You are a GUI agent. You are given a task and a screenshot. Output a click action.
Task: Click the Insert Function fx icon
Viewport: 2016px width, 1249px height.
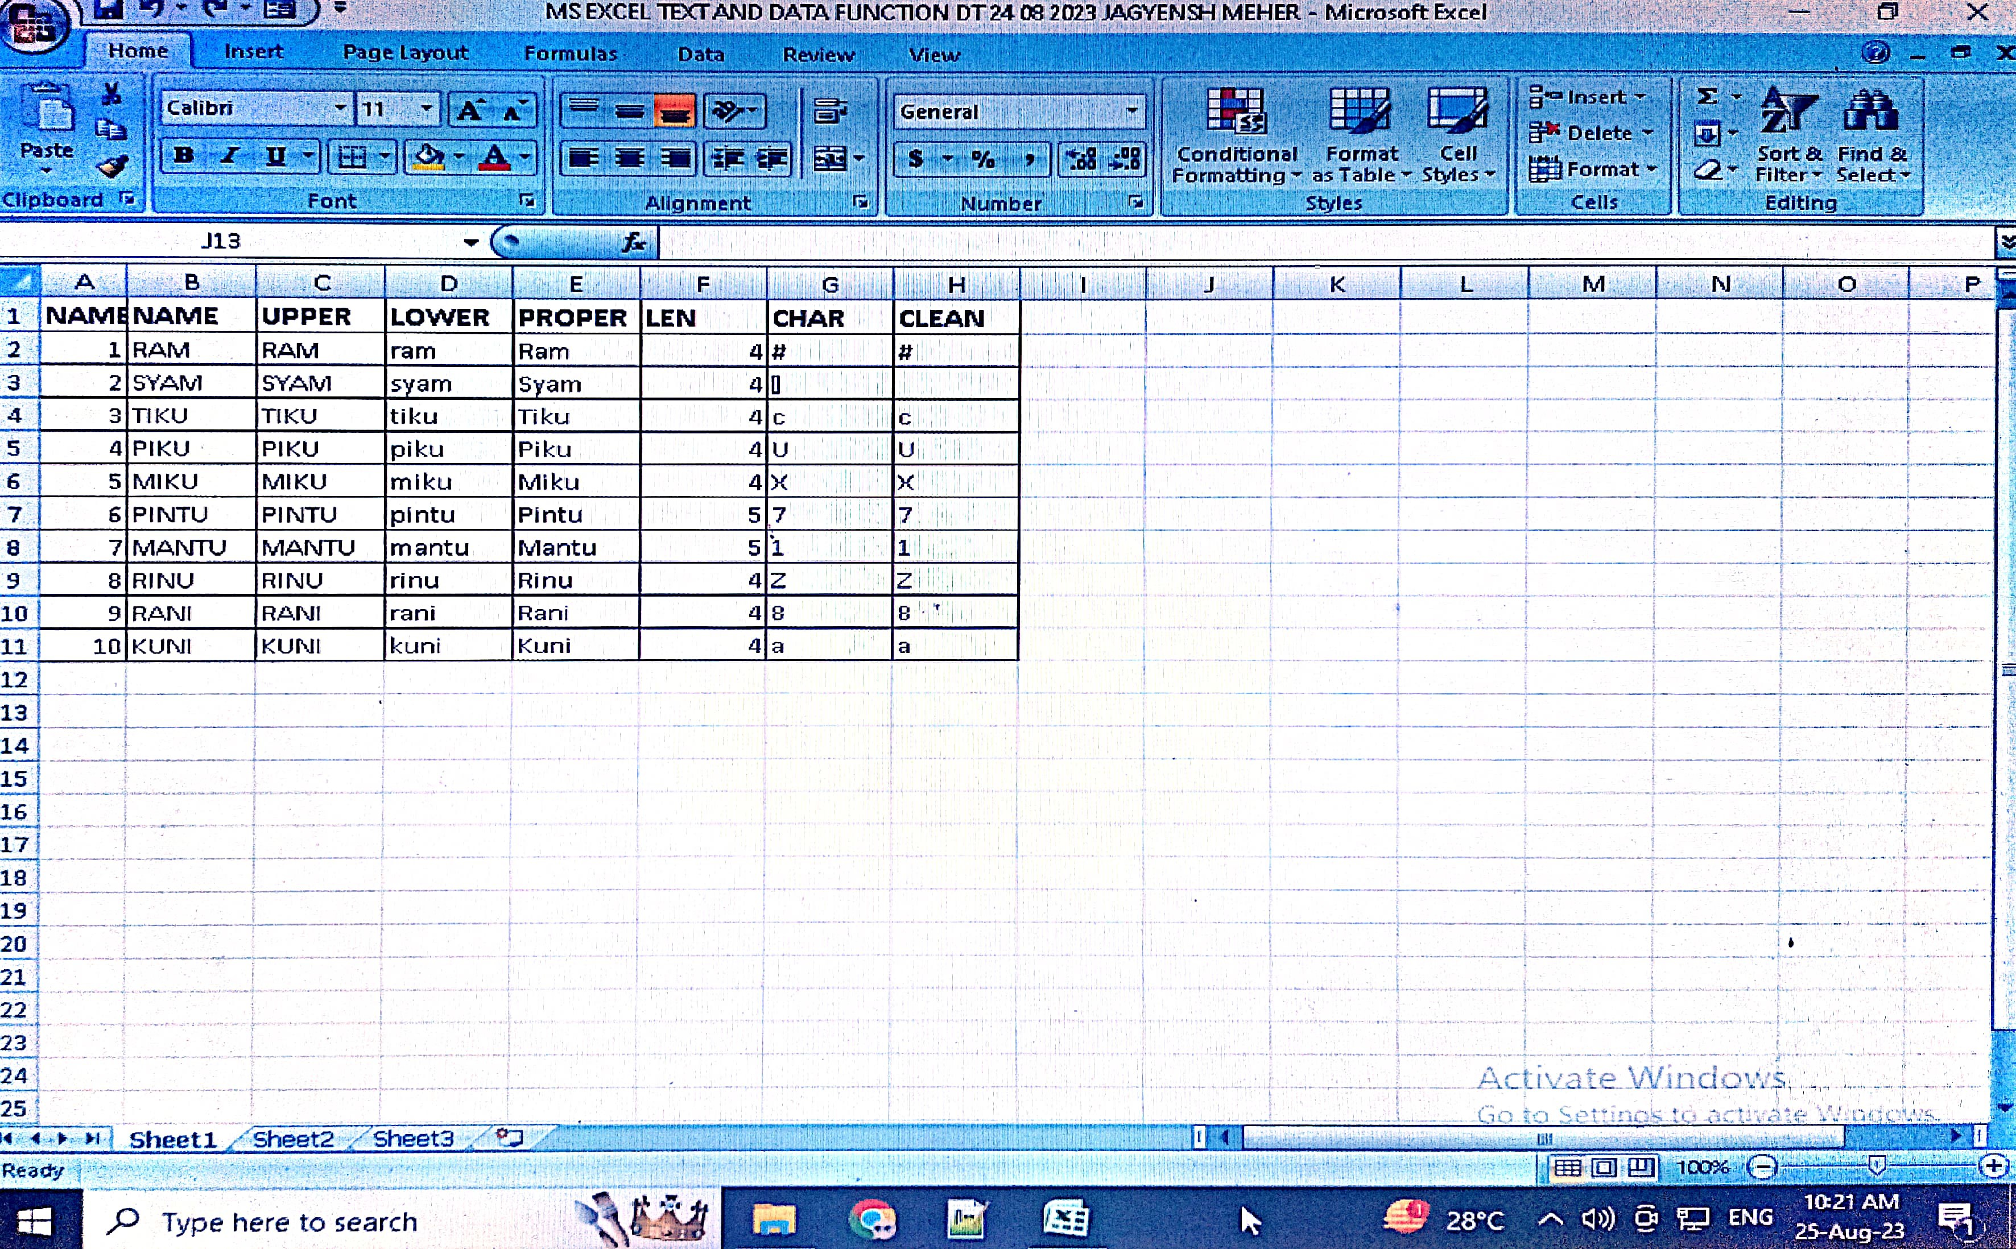pos(633,242)
